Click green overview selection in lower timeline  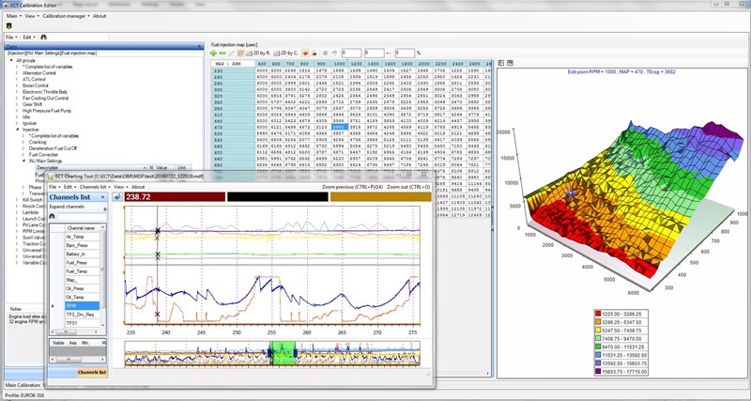(283, 353)
